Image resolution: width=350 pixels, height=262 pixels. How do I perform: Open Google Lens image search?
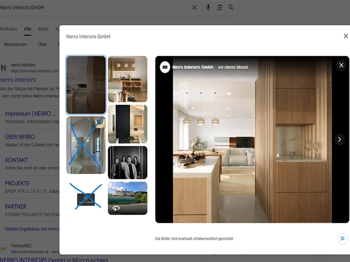point(220,8)
